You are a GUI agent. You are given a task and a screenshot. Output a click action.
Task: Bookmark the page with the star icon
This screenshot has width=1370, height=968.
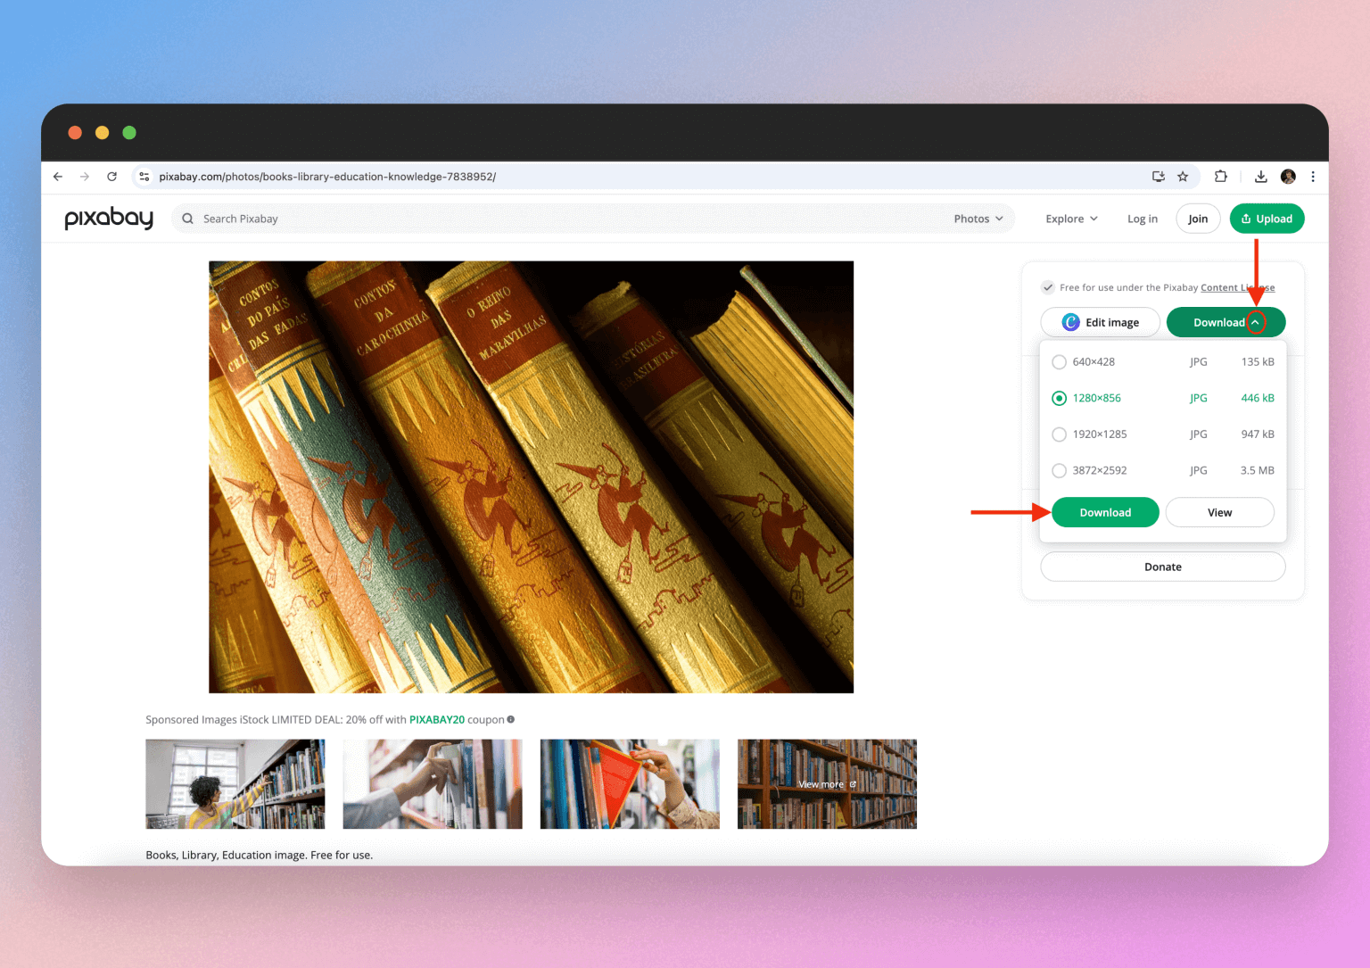pyautogui.click(x=1184, y=177)
